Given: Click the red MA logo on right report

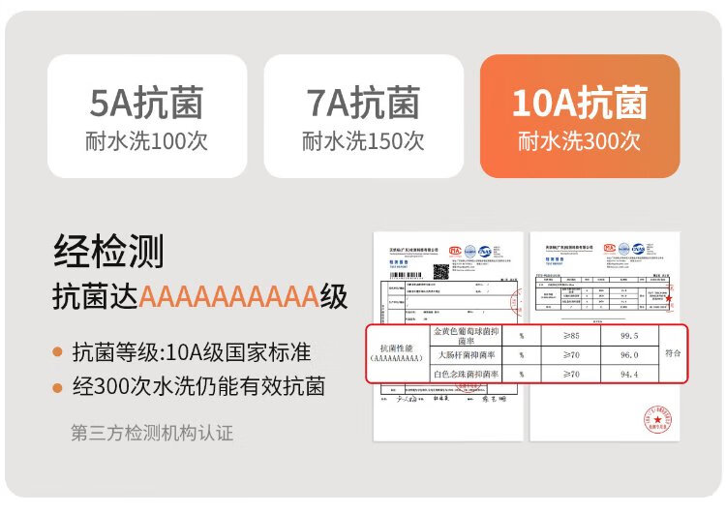Looking at the screenshot, I should pyautogui.click(x=612, y=250).
